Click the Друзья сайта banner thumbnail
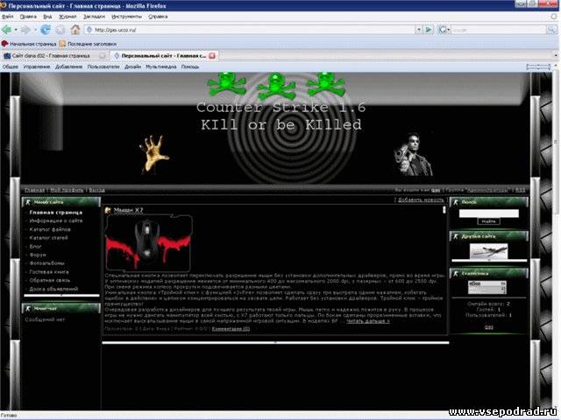Image resolution: width=561 pixels, height=420 pixels. coord(488,251)
